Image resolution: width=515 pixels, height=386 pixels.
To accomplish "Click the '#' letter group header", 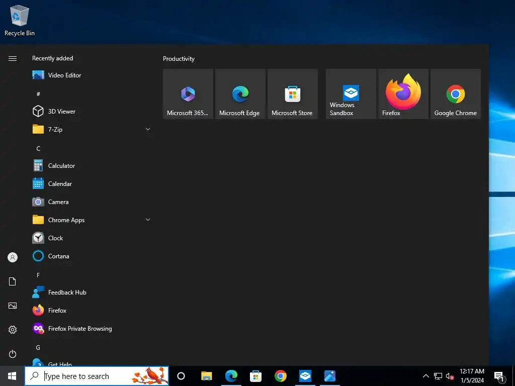I will [38, 94].
